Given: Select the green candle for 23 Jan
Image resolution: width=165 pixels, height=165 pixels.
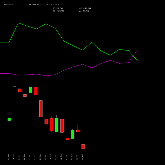Looking at the screenshot, I should point(30,90).
